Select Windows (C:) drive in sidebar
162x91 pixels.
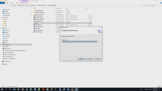tap(7, 44)
